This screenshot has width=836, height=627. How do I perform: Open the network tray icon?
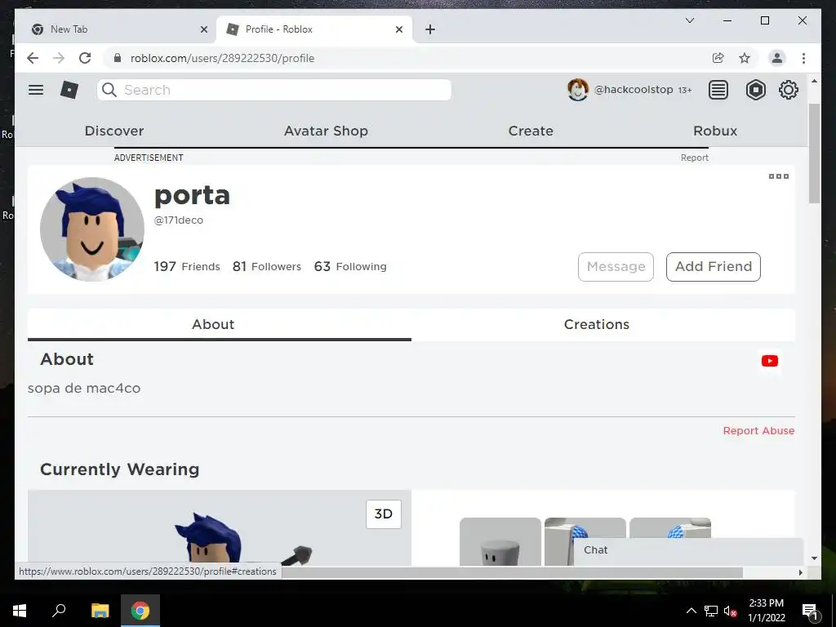711,611
